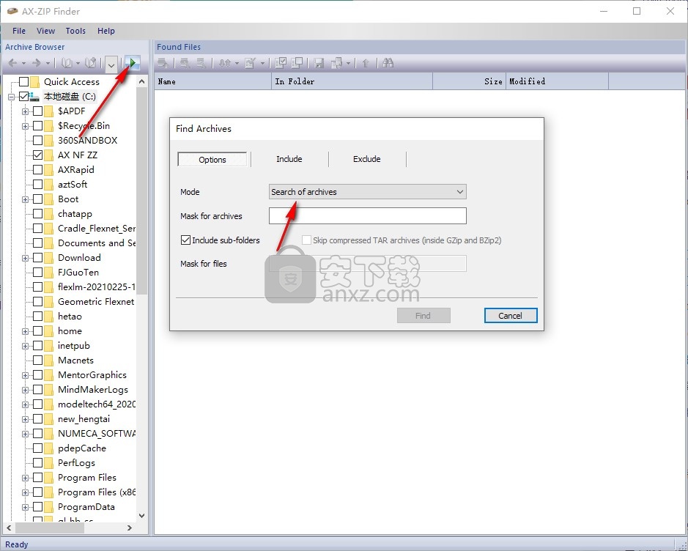This screenshot has height=551, width=688.
Task: Expand the MentorGraphics folder node
Action: [x=25, y=376]
